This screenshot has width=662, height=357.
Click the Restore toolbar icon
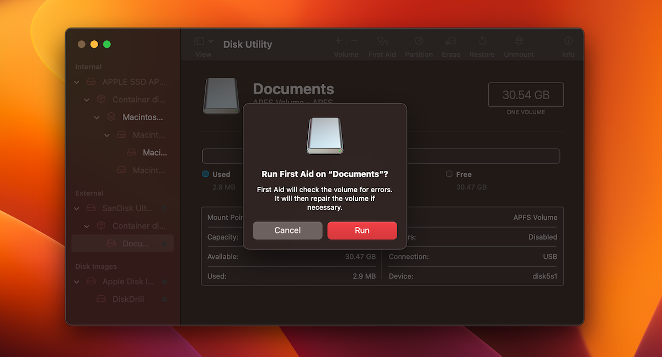tap(482, 41)
